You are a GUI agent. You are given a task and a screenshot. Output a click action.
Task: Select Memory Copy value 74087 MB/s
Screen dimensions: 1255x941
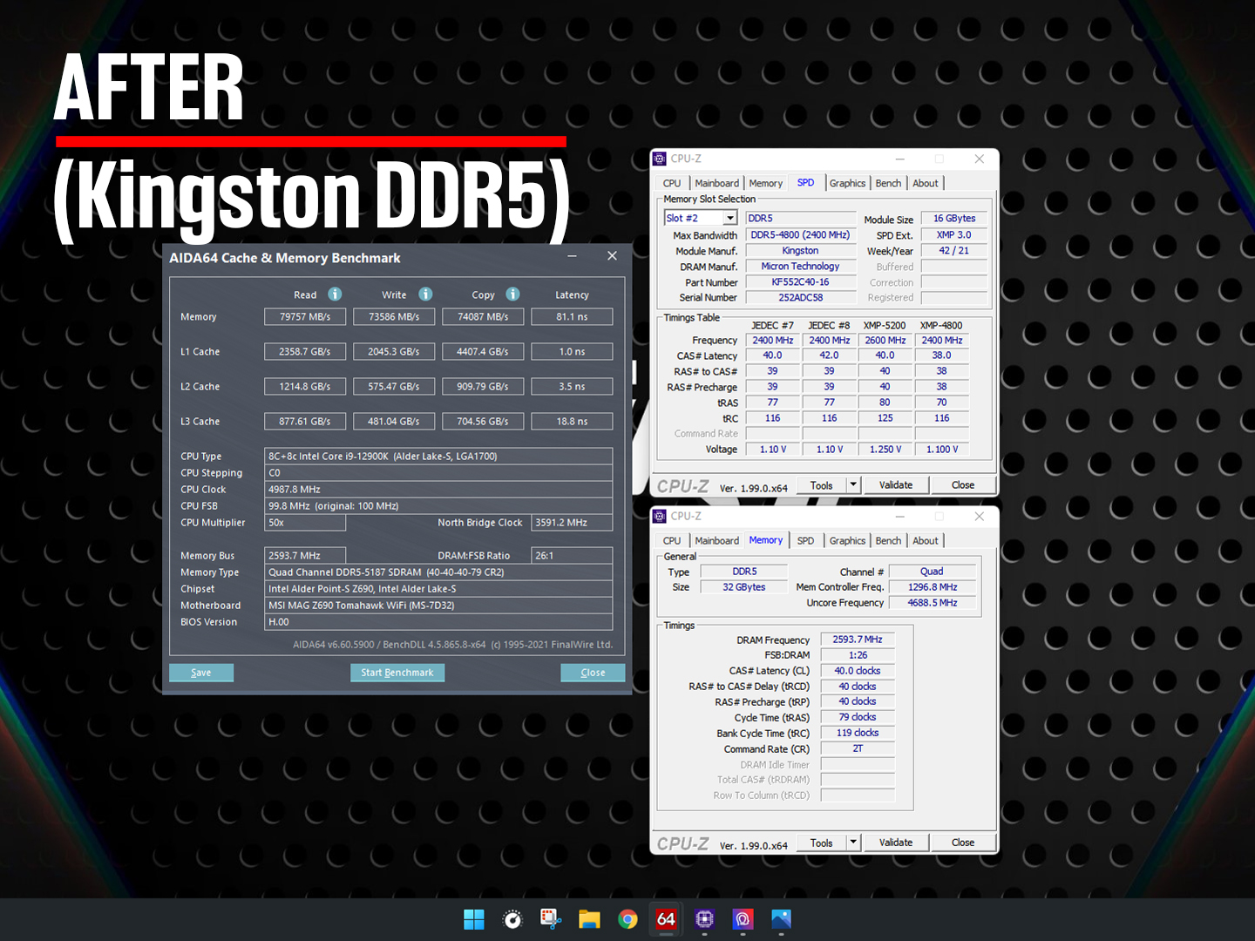point(483,316)
